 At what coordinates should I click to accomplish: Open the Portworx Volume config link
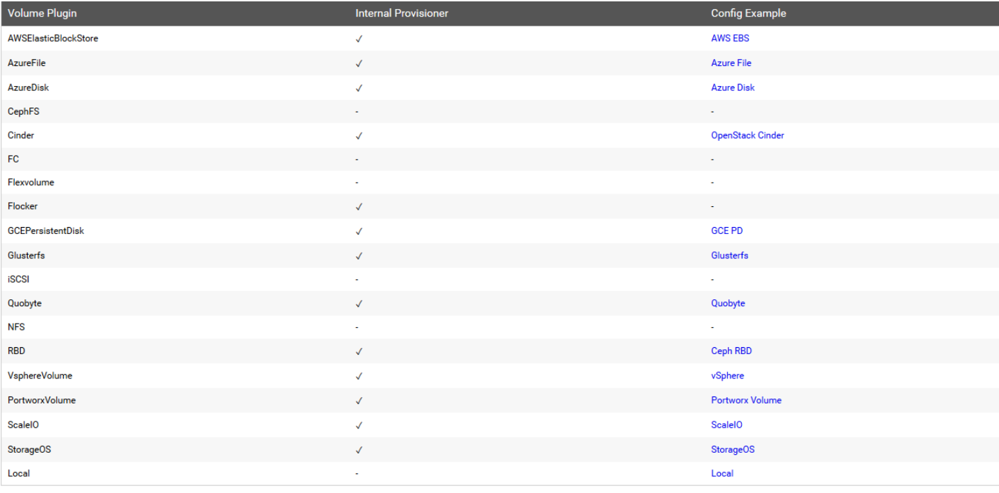tap(746, 400)
